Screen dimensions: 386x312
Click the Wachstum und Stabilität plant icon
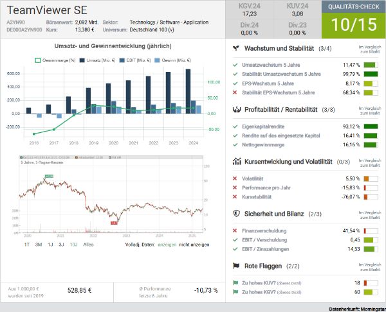236,48
